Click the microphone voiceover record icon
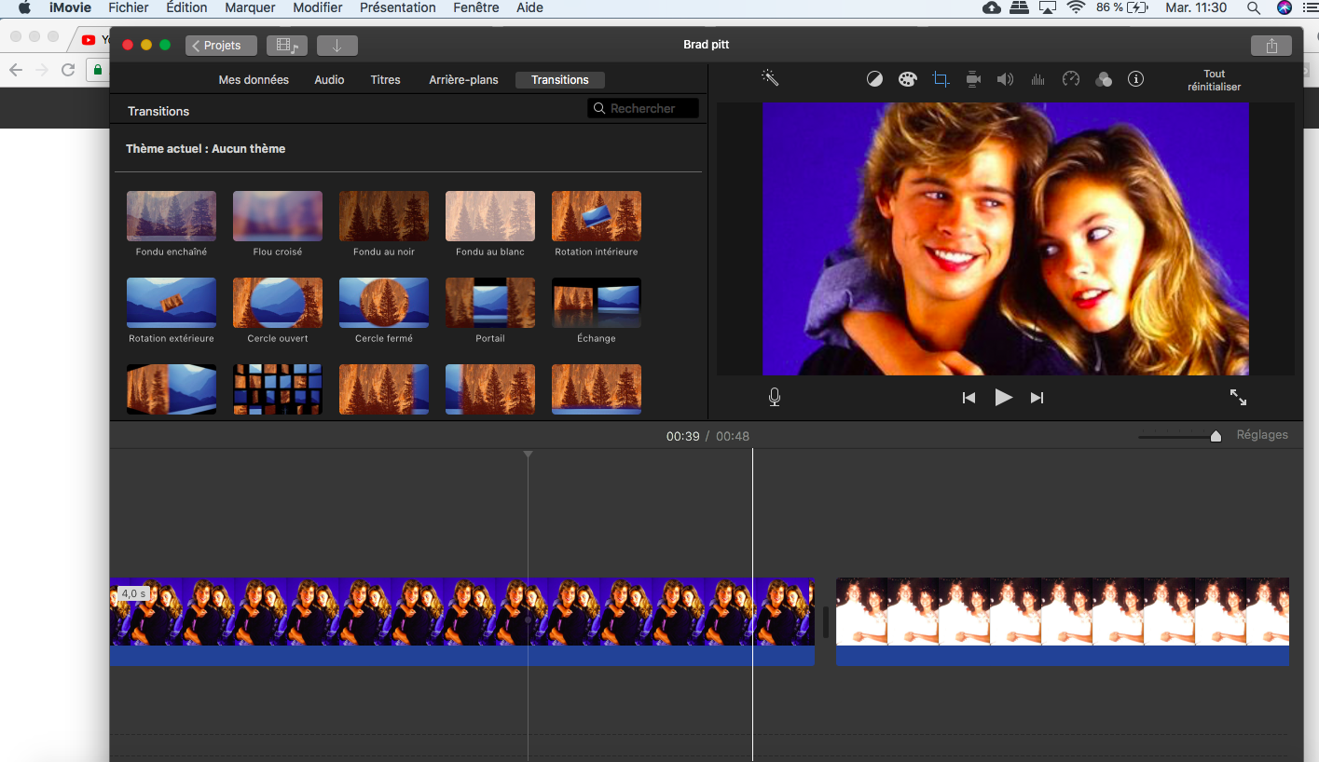 click(774, 398)
